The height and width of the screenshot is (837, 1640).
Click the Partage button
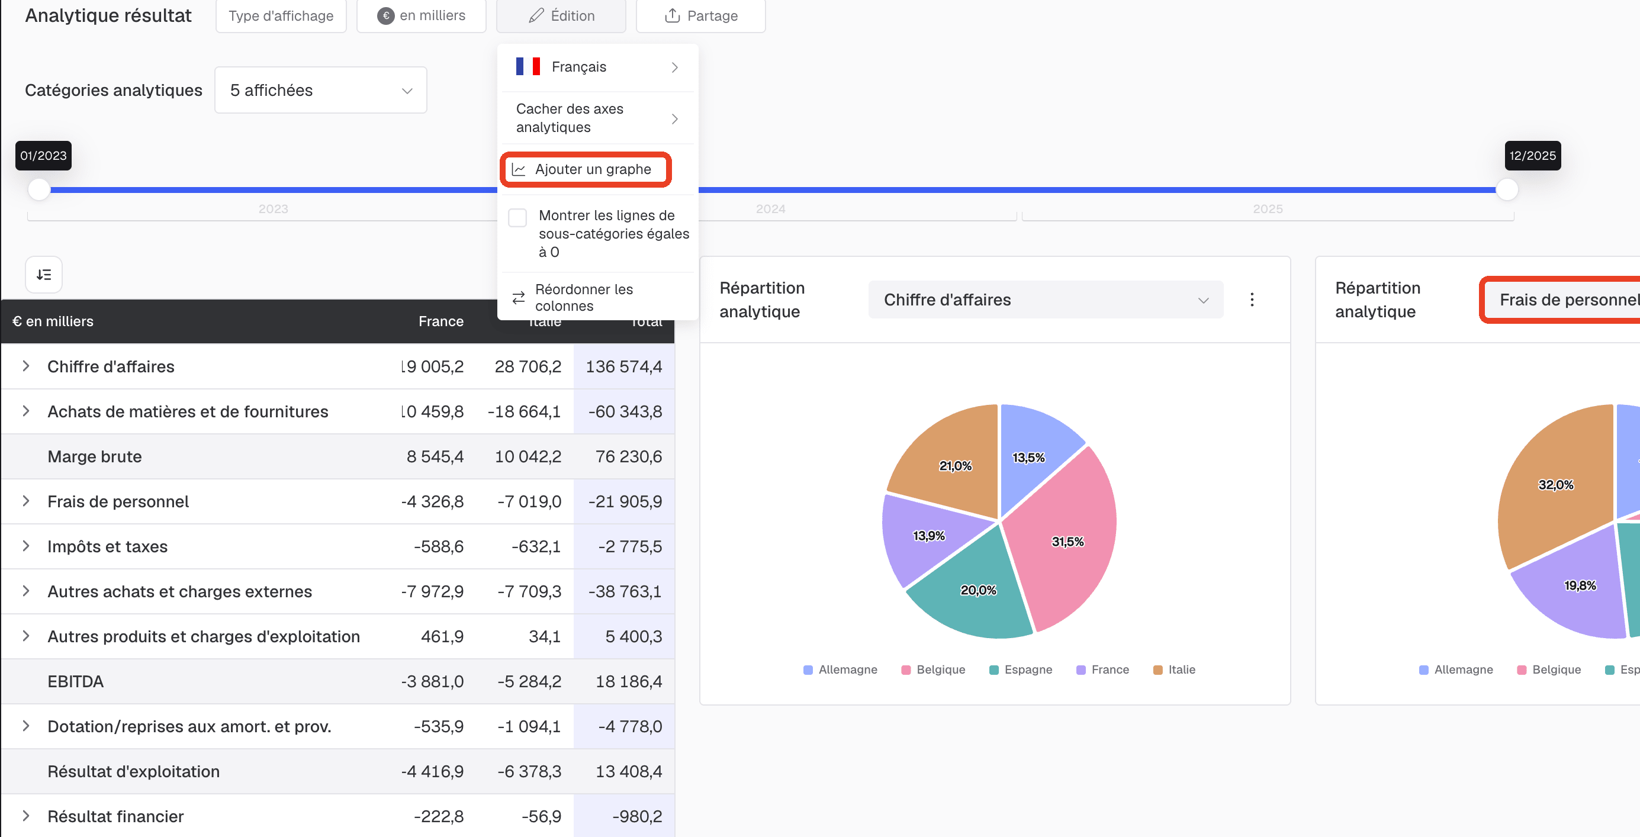coord(700,16)
